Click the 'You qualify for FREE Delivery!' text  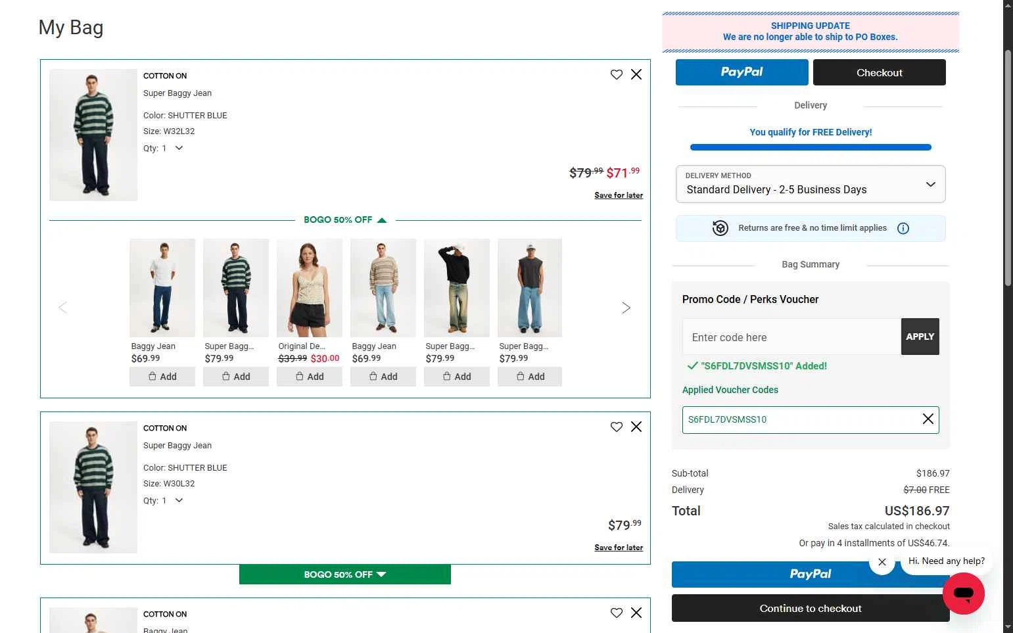811,132
